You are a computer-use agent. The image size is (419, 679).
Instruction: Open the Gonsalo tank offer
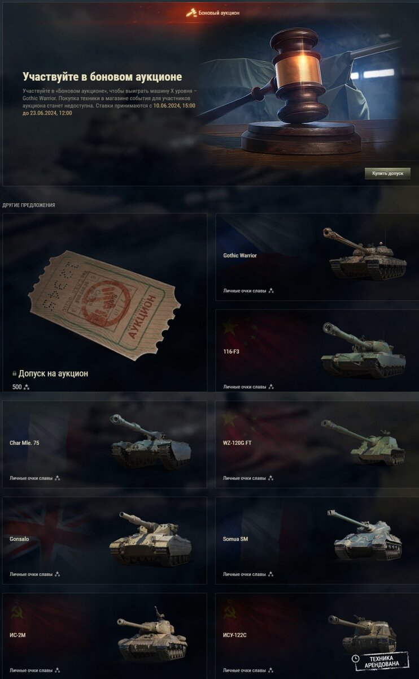coord(104,540)
